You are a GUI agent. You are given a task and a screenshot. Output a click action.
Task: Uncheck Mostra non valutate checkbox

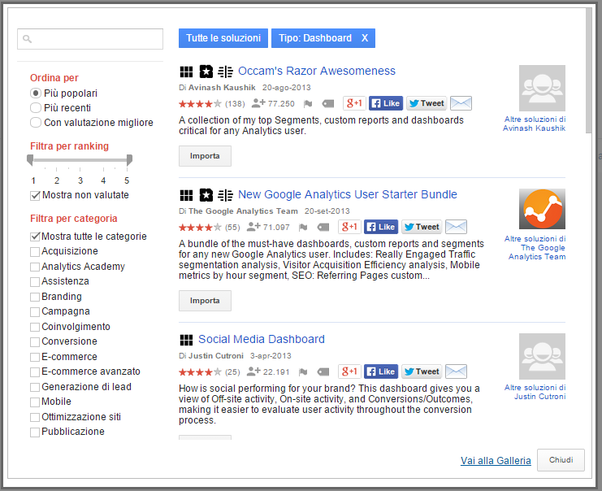tap(35, 195)
